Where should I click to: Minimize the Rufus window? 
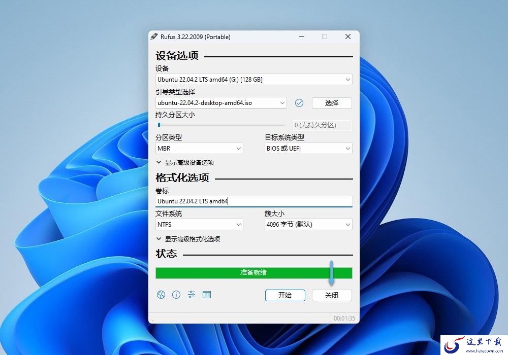(302, 37)
